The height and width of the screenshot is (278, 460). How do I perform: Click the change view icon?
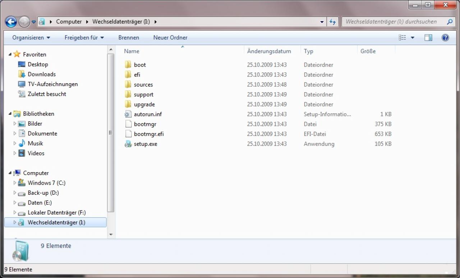point(402,38)
